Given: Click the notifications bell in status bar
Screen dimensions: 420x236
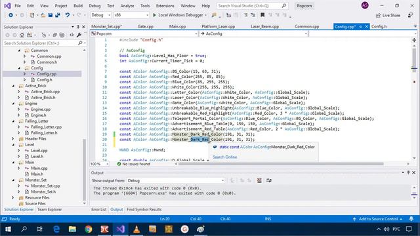Looking at the screenshot, I should click(x=411, y=219).
